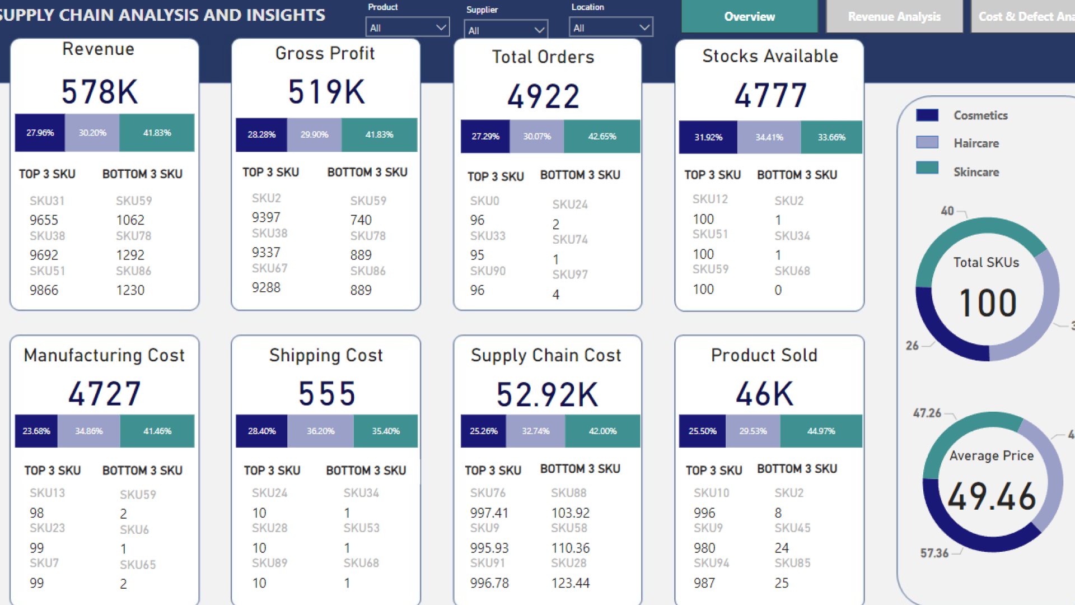The width and height of the screenshot is (1075, 605).
Task: Select SKU85 in Product Sold bottom list
Action: 792,563
